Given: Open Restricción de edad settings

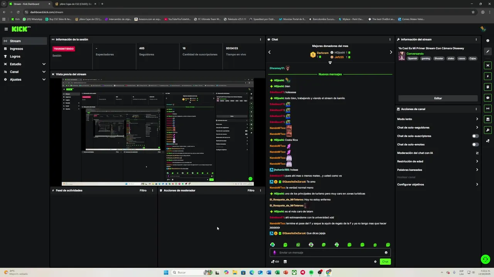Looking at the screenshot, I should [x=438, y=162].
